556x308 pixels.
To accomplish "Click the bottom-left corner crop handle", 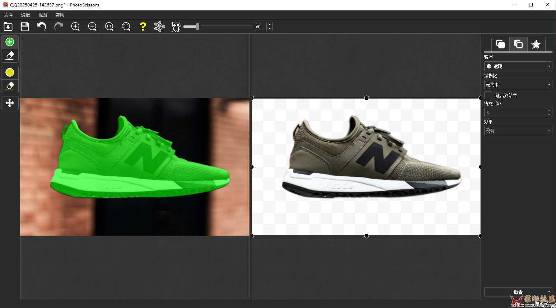I will (x=252, y=236).
